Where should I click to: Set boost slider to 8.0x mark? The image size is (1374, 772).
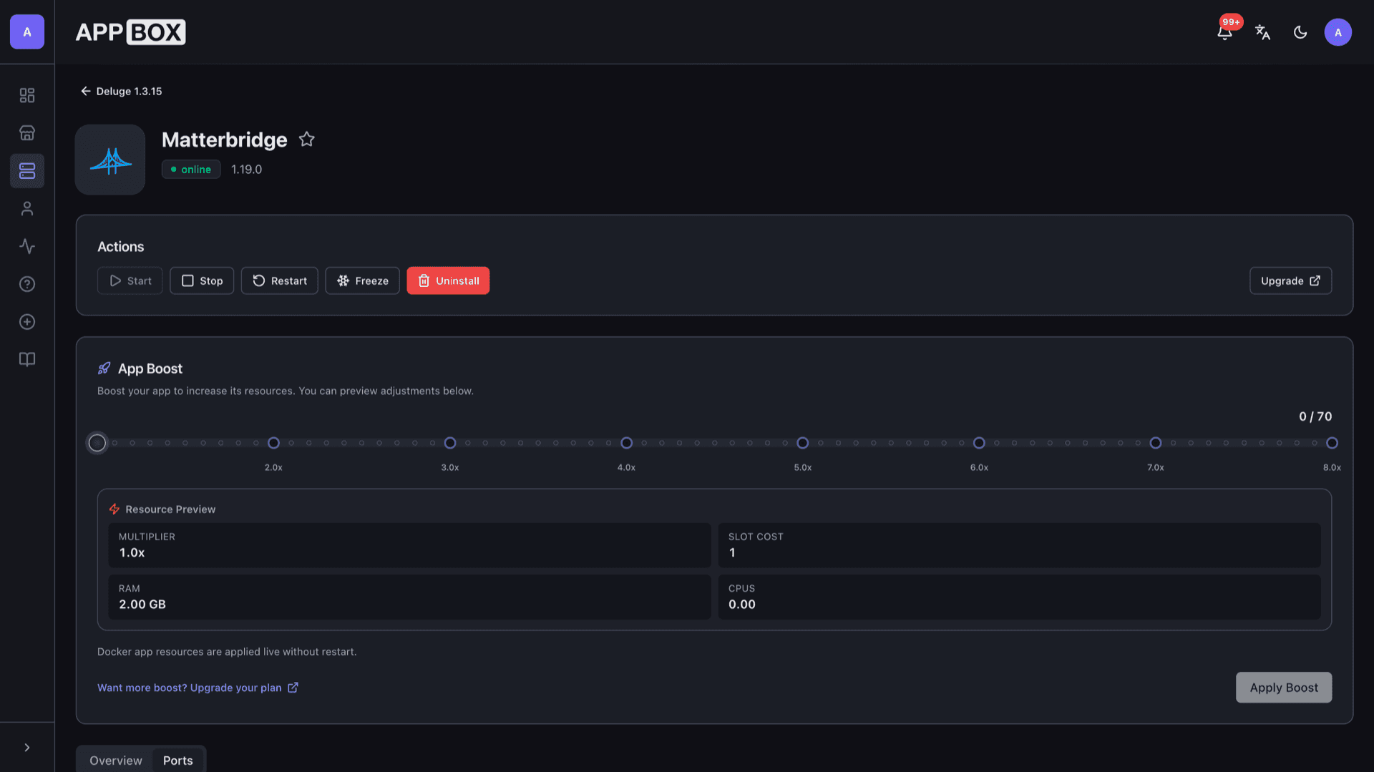coord(1332,443)
